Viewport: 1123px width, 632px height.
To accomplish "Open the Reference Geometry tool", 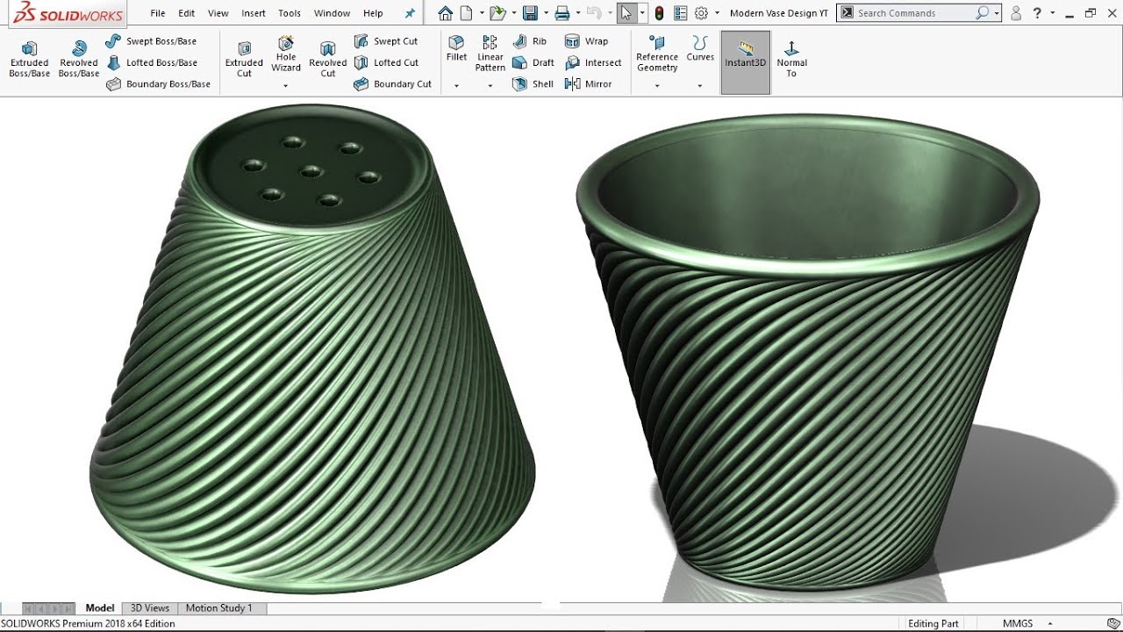I will [x=657, y=54].
